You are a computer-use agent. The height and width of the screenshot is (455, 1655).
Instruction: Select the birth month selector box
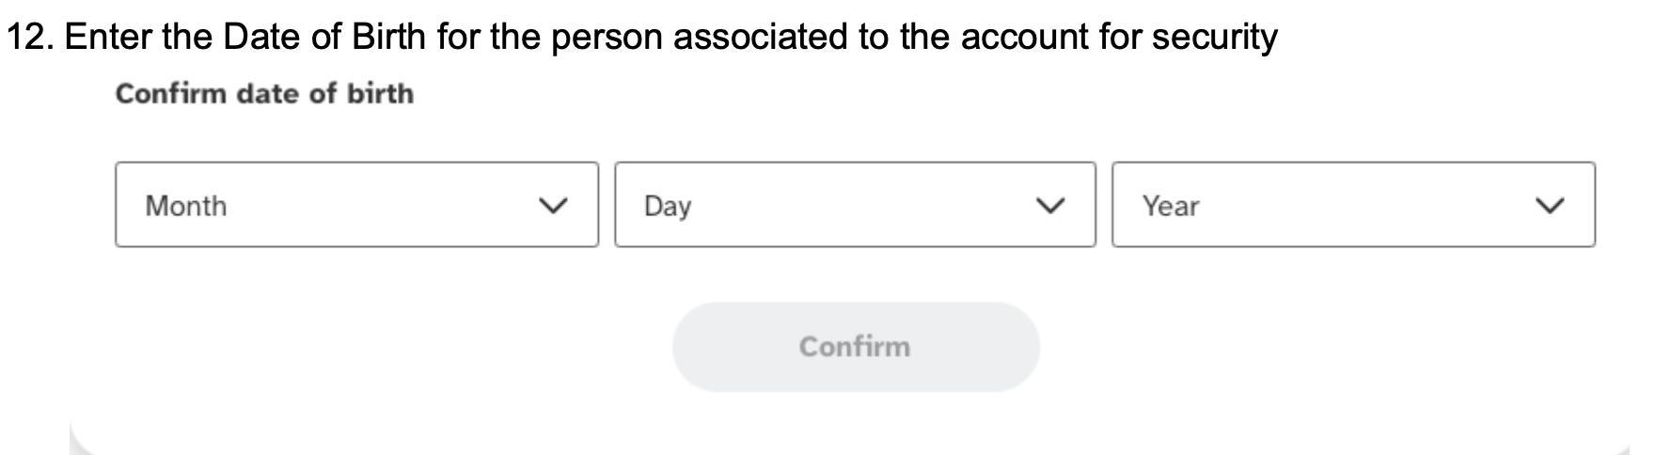[355, 205]
